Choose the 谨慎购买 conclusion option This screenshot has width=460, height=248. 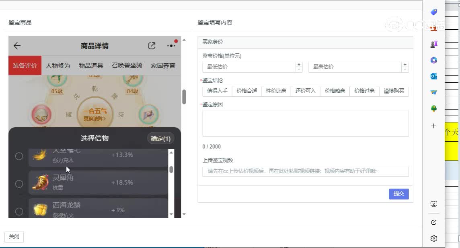coord(394,91)
